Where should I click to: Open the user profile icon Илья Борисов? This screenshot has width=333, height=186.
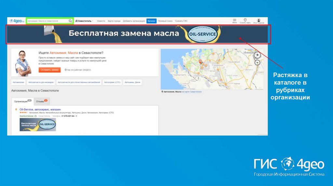coord(259,21)
